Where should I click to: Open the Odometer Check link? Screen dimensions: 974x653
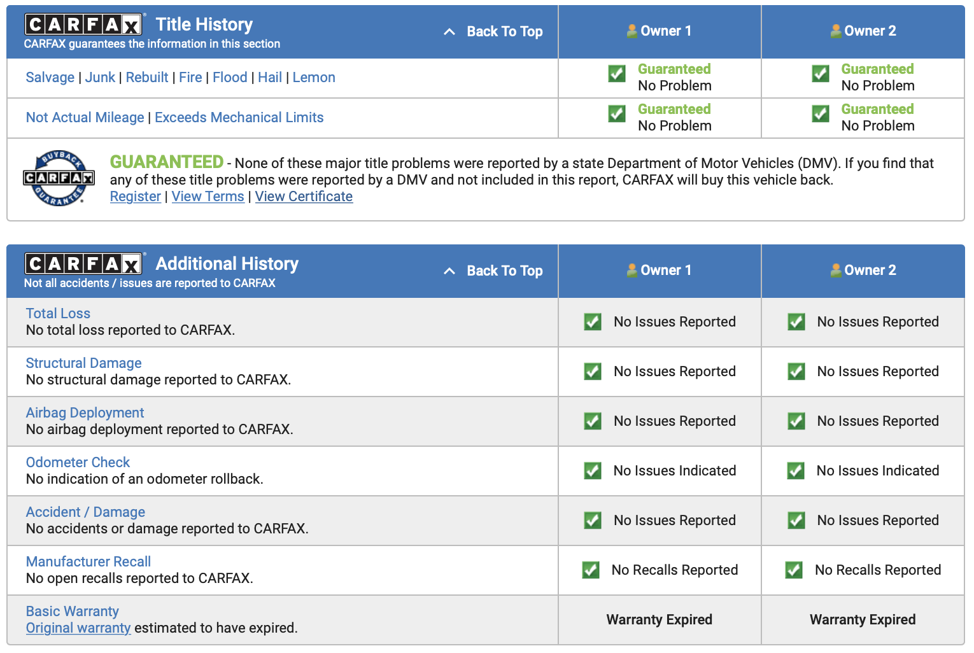point(78,462)
